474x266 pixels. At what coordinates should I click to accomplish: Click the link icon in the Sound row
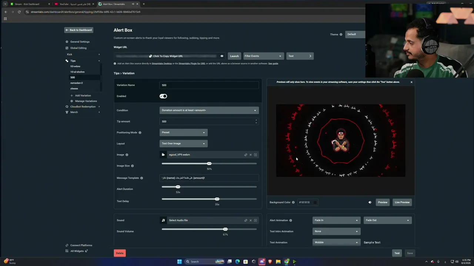[x=246, y=221]
